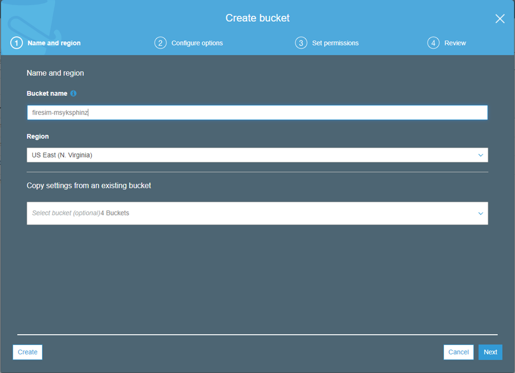Go to Set permissions step
The width and height of the screenshot is (515, 373).
tap(335, 43)
